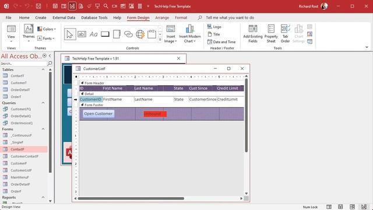Open Insert Modern Chart menu
Screen dimensions: 373x210
190,34
